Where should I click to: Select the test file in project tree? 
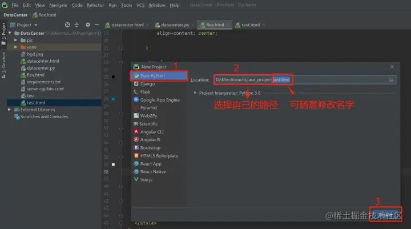[x=30, y=96]
